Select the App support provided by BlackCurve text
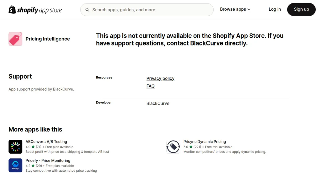This screenshot has height=173, width=320. (x=41, y=89)
